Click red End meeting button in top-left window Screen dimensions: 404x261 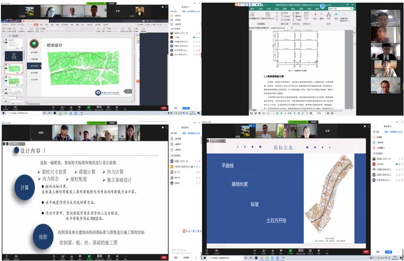(163, 108)
